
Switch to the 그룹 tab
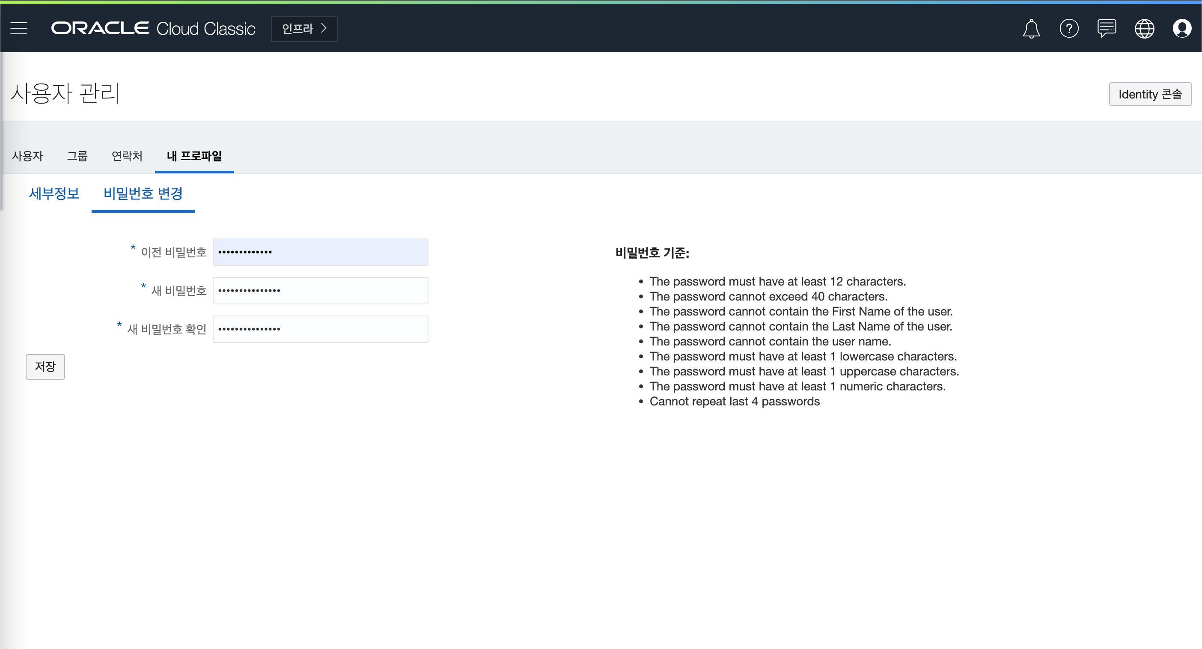click(77, 156)
